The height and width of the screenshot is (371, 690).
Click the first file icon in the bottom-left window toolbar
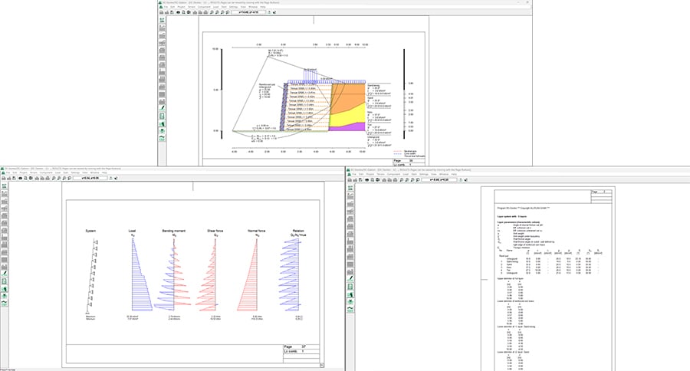[x=4, y=179]
